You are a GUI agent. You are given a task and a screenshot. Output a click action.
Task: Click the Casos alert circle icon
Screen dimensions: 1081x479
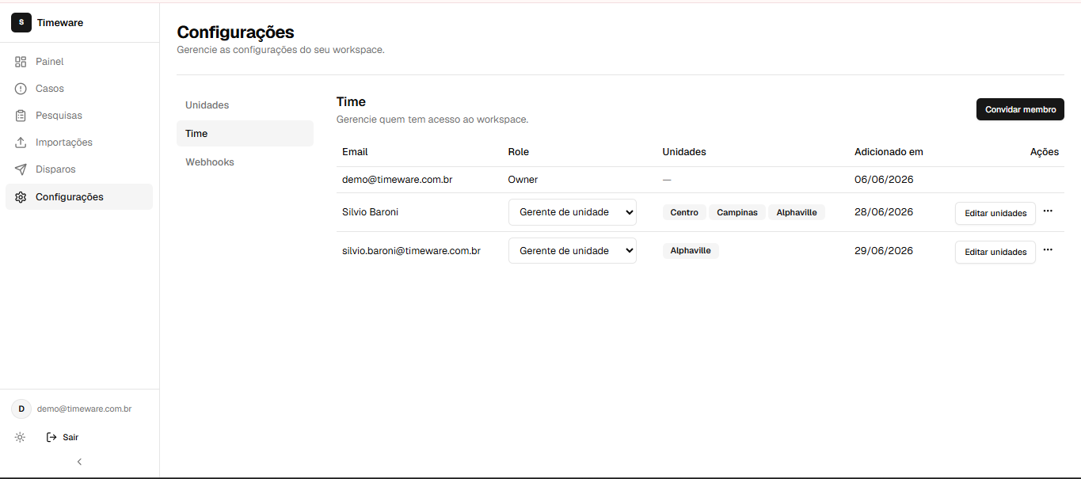tap(21, 89)
